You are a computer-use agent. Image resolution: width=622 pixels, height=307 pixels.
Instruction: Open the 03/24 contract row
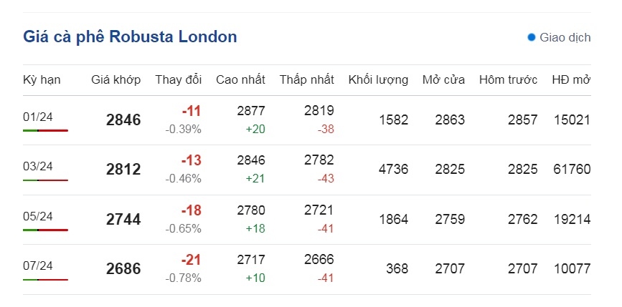tap(306, 170)
